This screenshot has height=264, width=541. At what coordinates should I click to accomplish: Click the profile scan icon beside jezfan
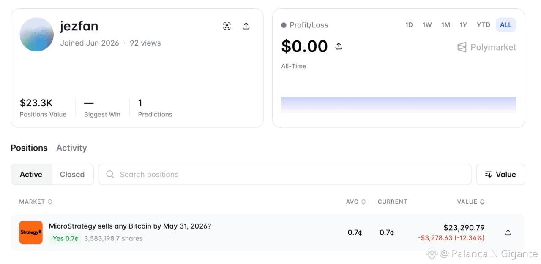click(227, 26)
